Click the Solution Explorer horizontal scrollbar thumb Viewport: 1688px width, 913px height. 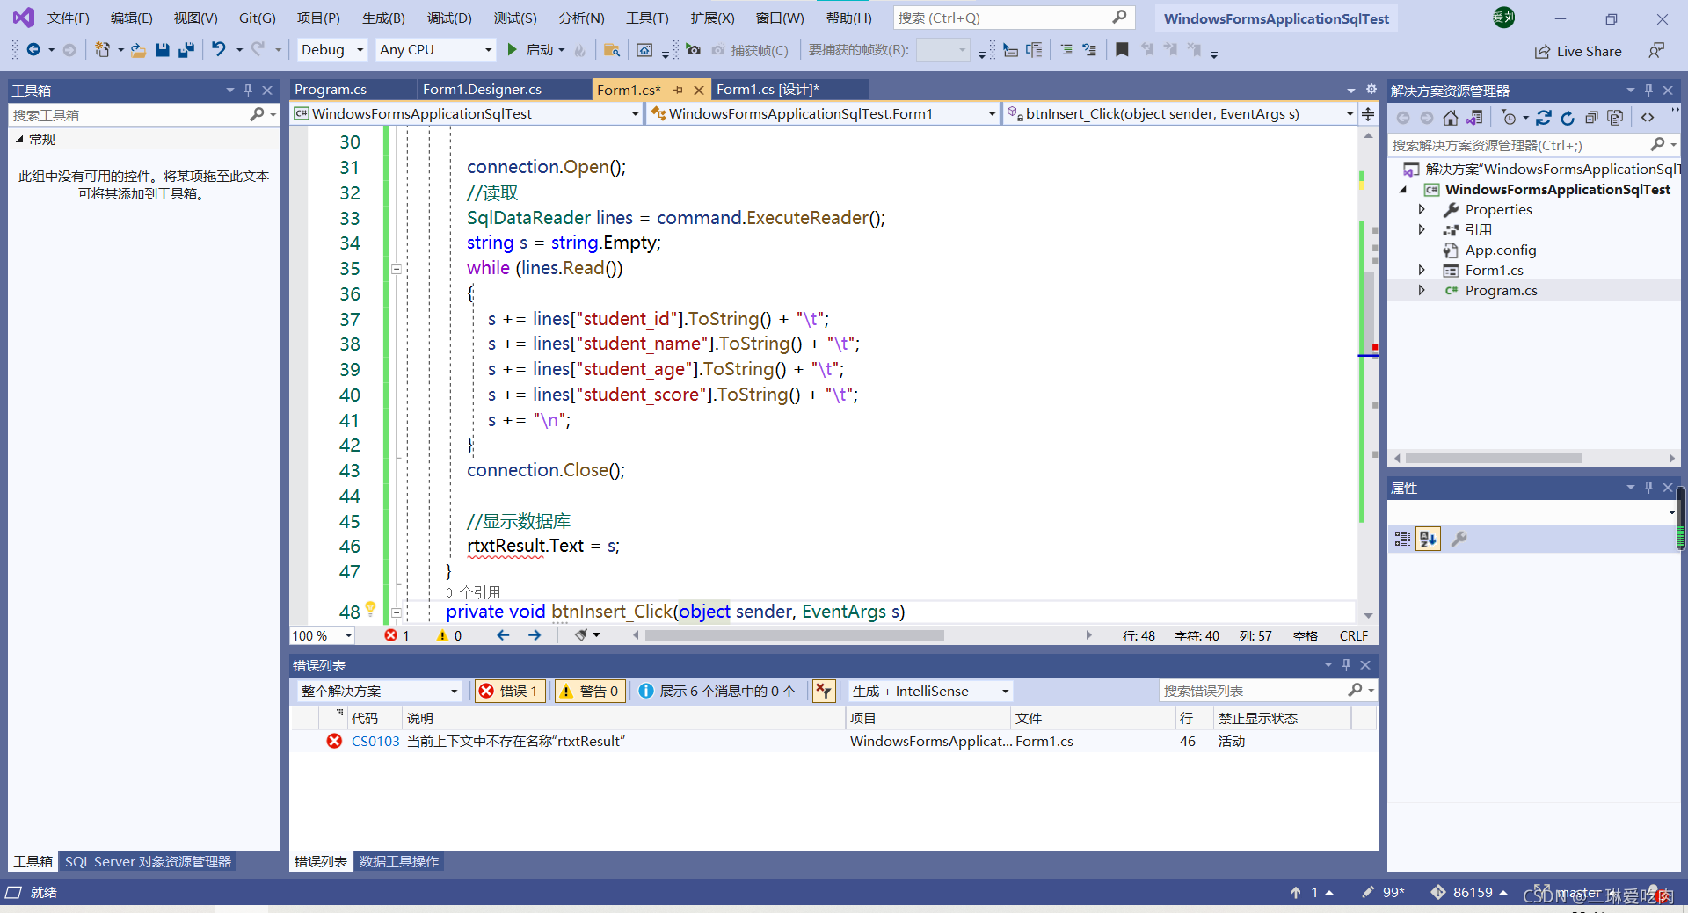point(1493,458)
